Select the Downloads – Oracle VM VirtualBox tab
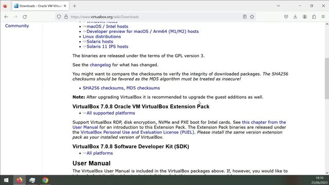329x185 pixels. pos(40,6)
